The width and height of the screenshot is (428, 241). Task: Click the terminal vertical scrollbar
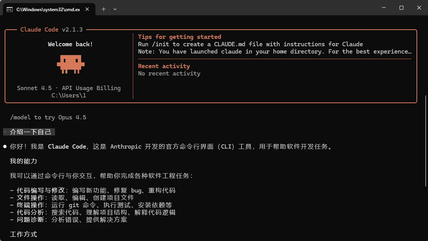[x=426, y=141]
